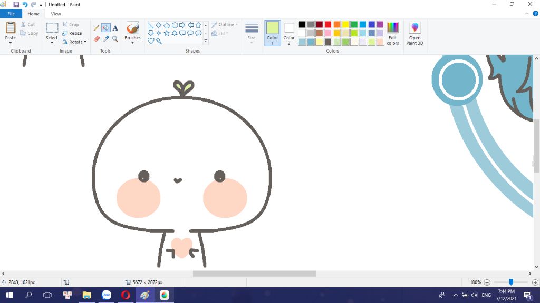This screenshot has width=540, height=303.
Task: Choose the four-point star shape
Action: 158,33
